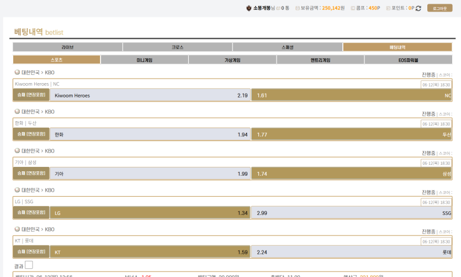This screenshot has width=461, height=277.
Task: Open the message envelope icon
Action: (x=278, y=8)
